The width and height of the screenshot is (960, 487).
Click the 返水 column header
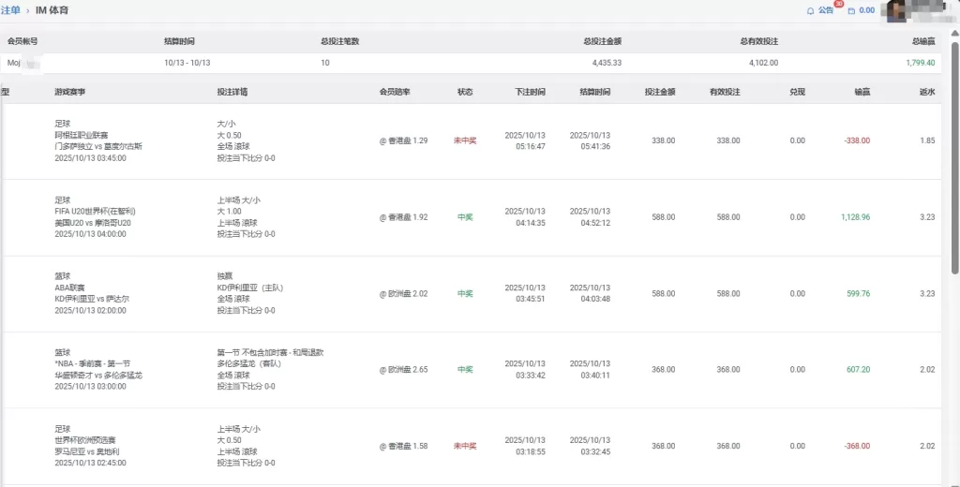[x=926, y=92]
